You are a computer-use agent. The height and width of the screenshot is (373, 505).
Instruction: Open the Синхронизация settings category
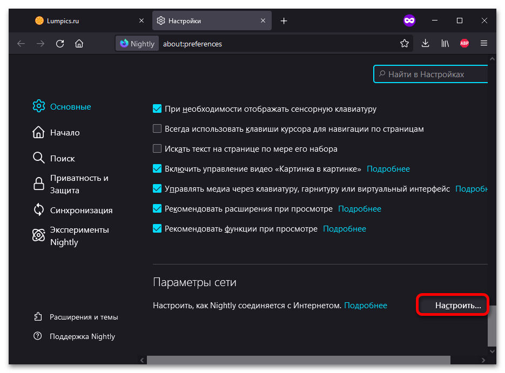73,210
